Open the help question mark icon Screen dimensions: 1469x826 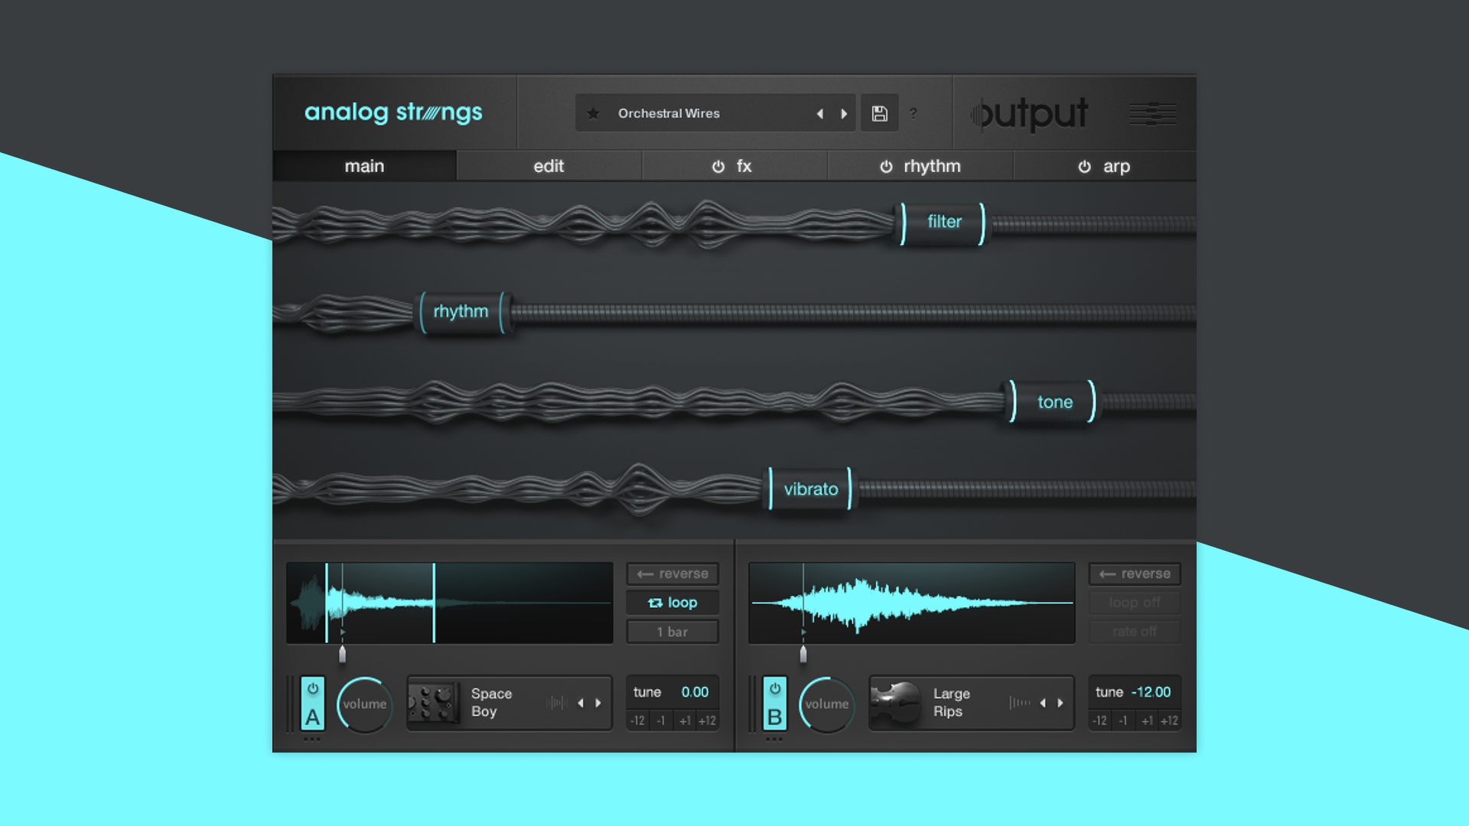(x=914, y=113)
